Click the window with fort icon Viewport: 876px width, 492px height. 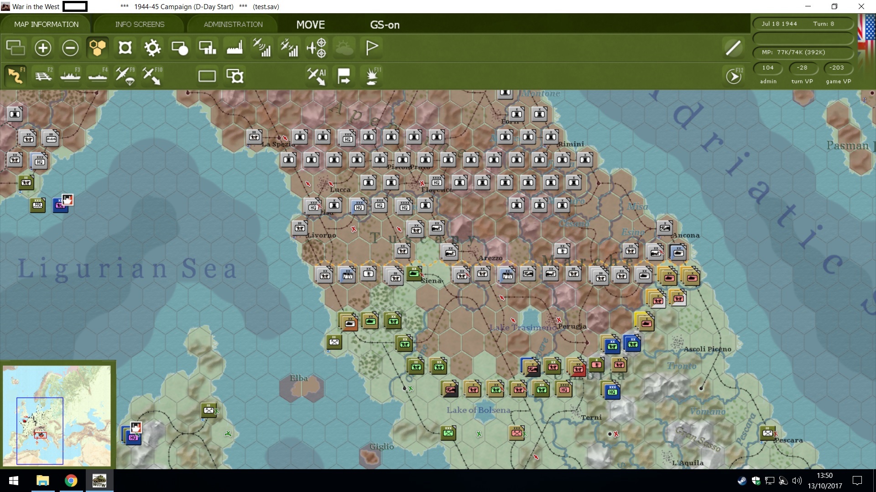tap(235, 76)
